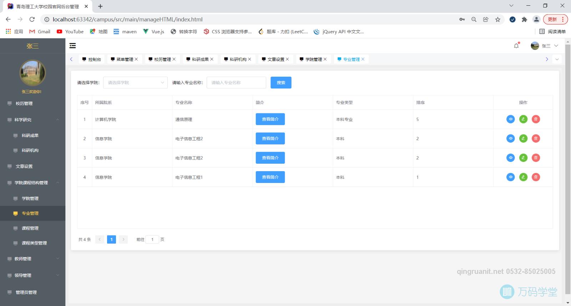
Task: Open the browser extensions puzzle icon
Action: tap(524, 20)
